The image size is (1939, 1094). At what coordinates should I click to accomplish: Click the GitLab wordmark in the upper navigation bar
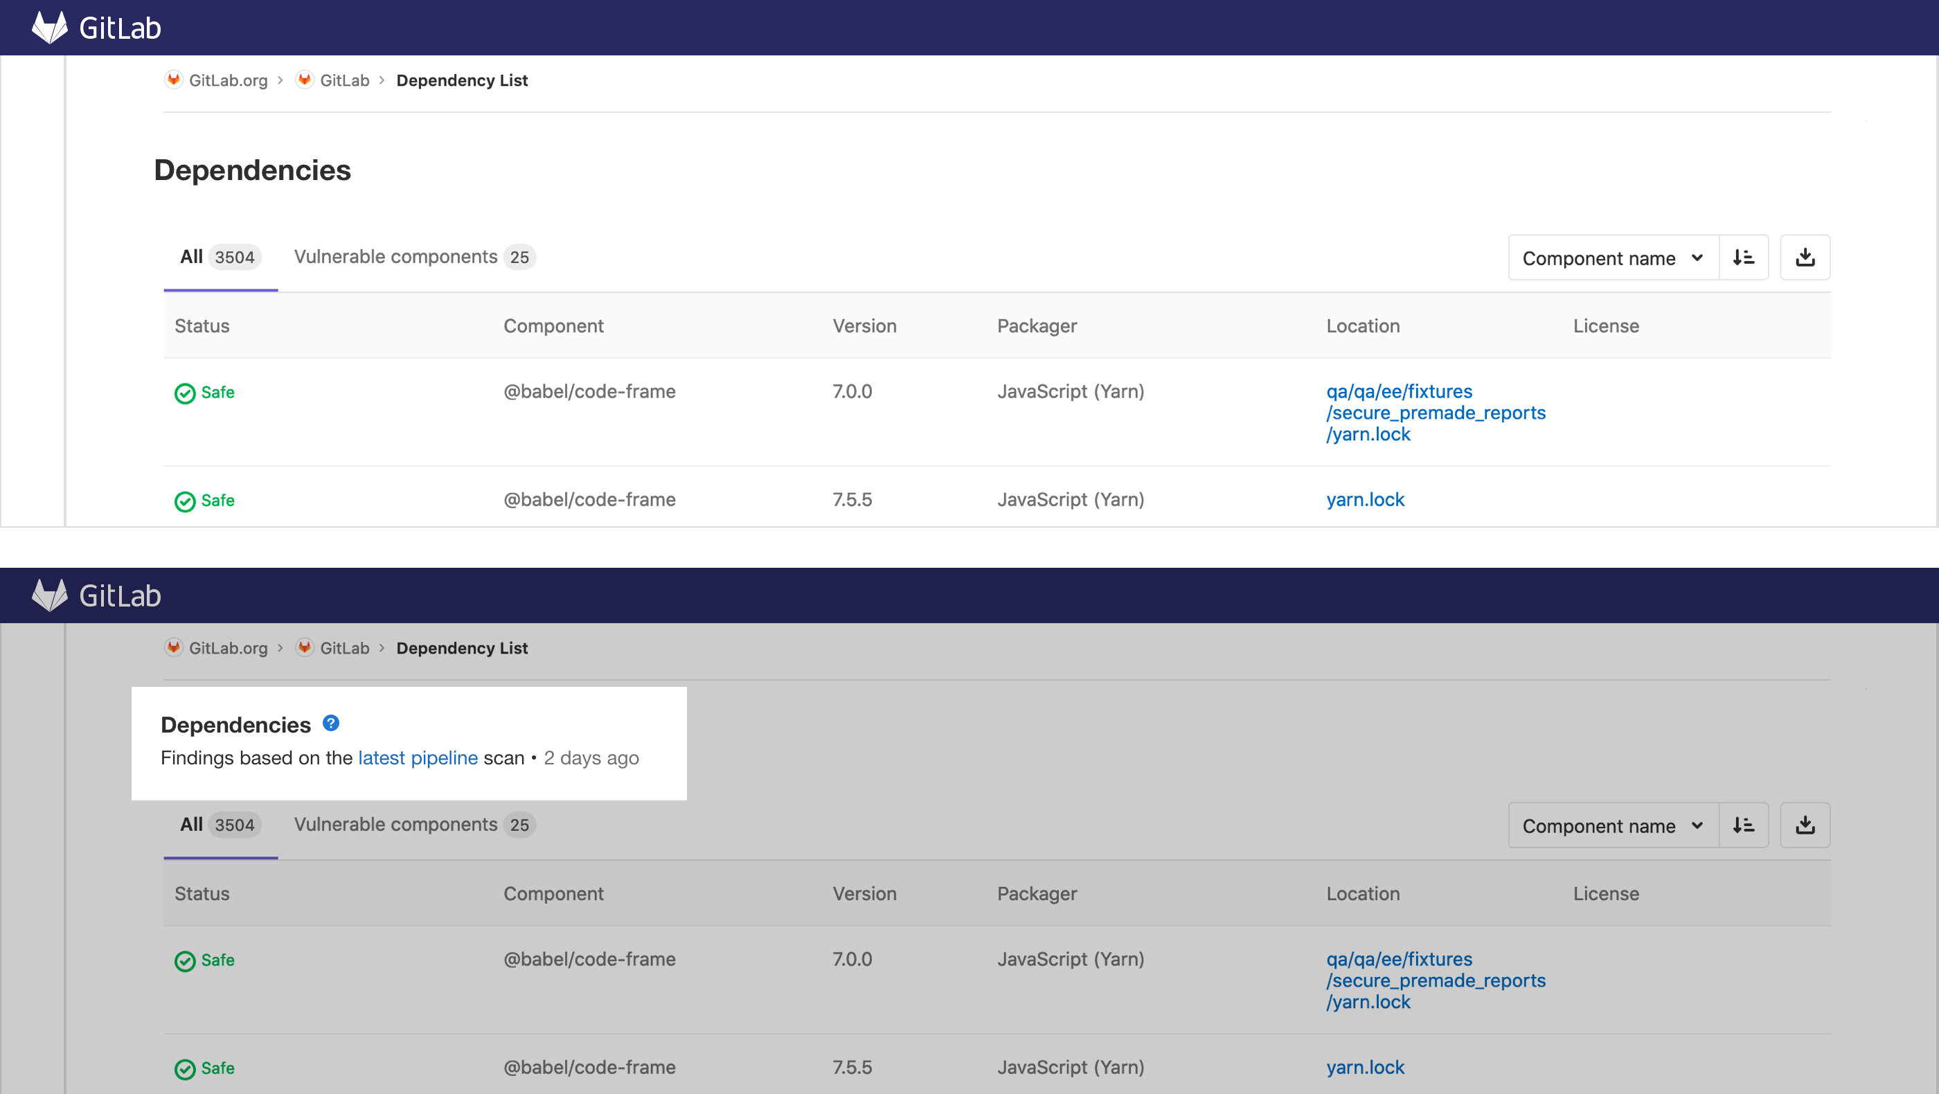pyautogui.click(x=120, y=28)
